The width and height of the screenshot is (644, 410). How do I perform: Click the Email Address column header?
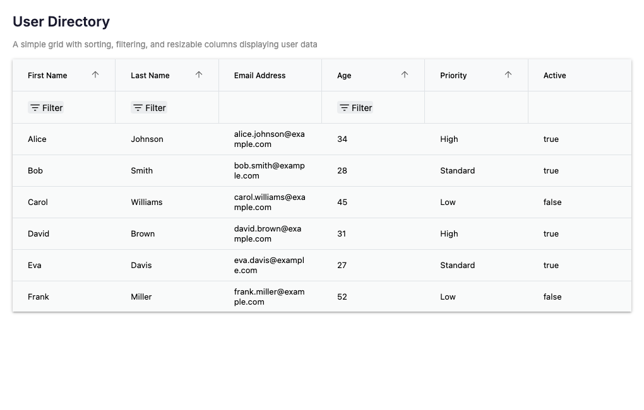click(x=259, y=76)
